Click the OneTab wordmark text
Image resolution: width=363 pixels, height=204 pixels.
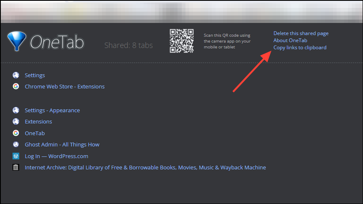(57, 42)
